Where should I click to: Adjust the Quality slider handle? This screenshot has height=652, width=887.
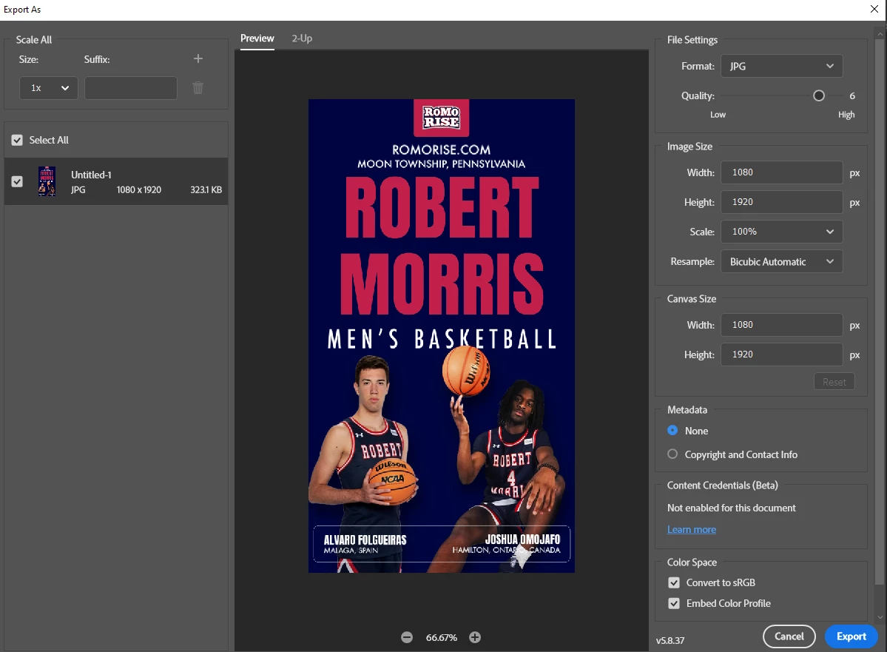pyautogui.click(x=818, y=95)
